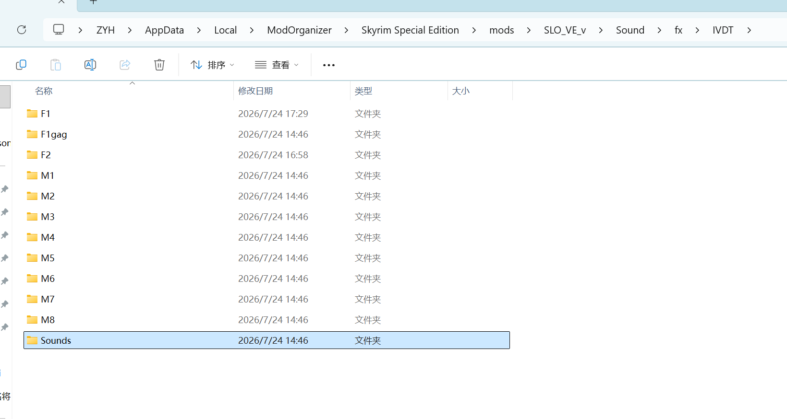Click the M4 folder icon
787x419 pixels.
tap(32, 237)
